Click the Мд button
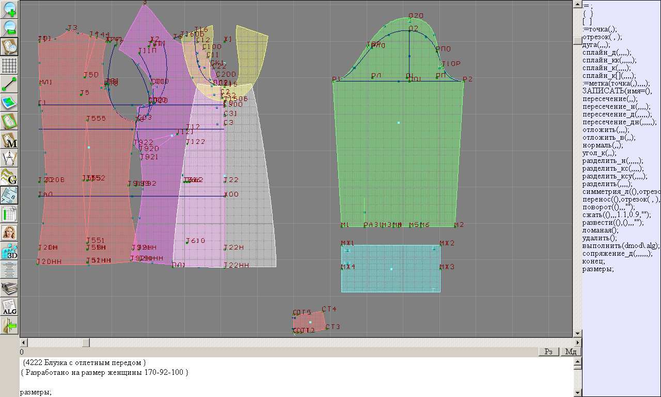The height and width of the screenshot is (397, 661). (x=570, y=352)
